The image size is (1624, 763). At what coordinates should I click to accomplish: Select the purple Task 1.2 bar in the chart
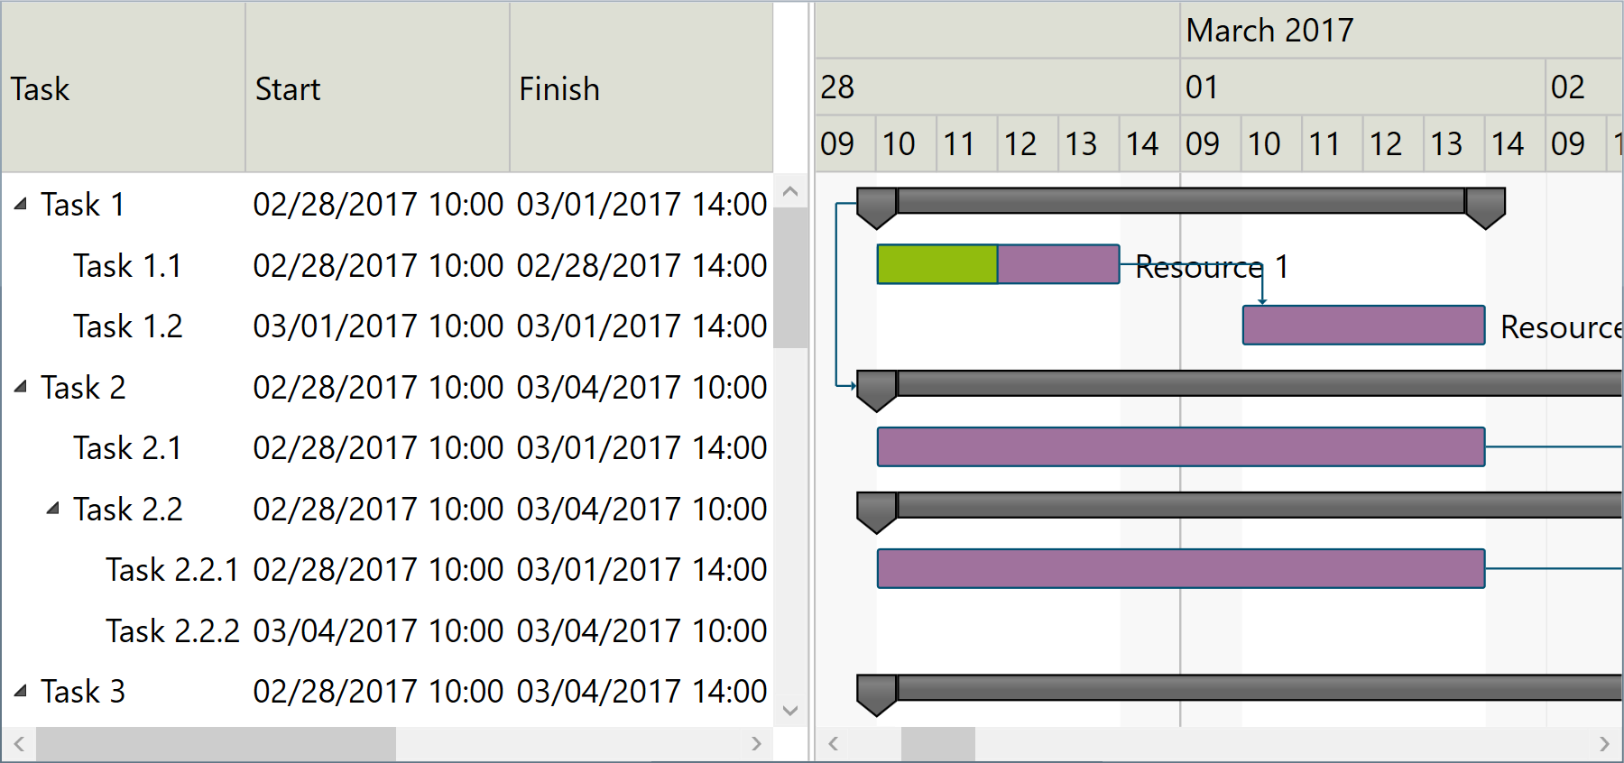1362,325
